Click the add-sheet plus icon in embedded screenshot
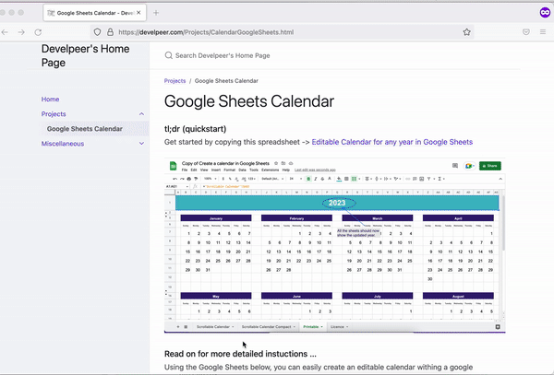This screenshot has width=554, height=375. point(177,327)
